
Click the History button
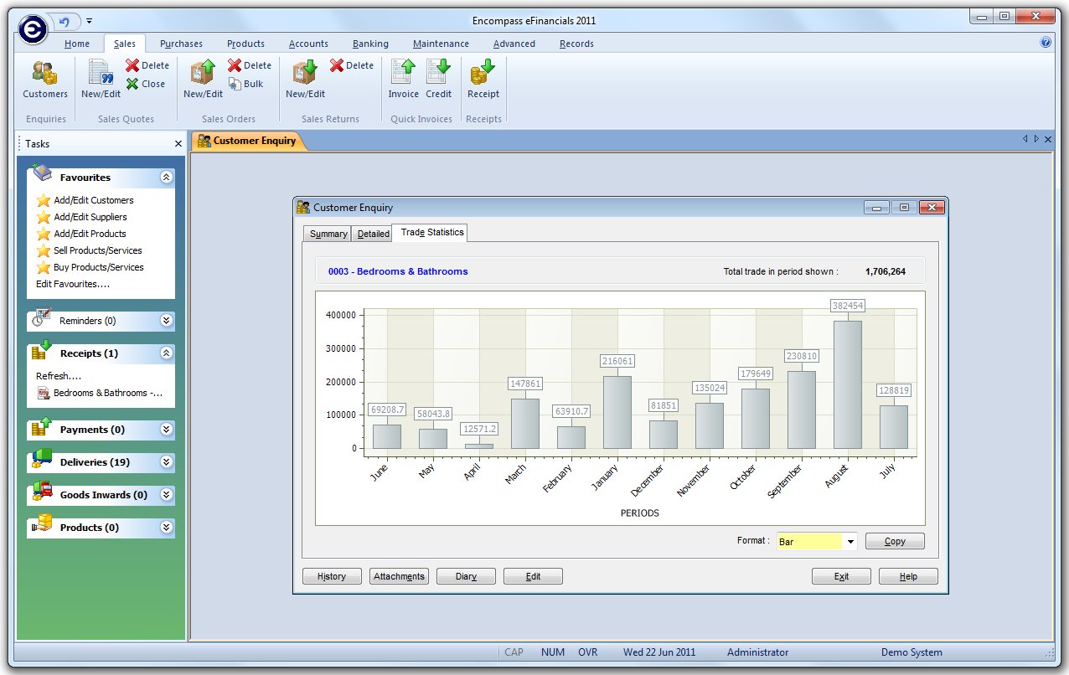point(332,576)
